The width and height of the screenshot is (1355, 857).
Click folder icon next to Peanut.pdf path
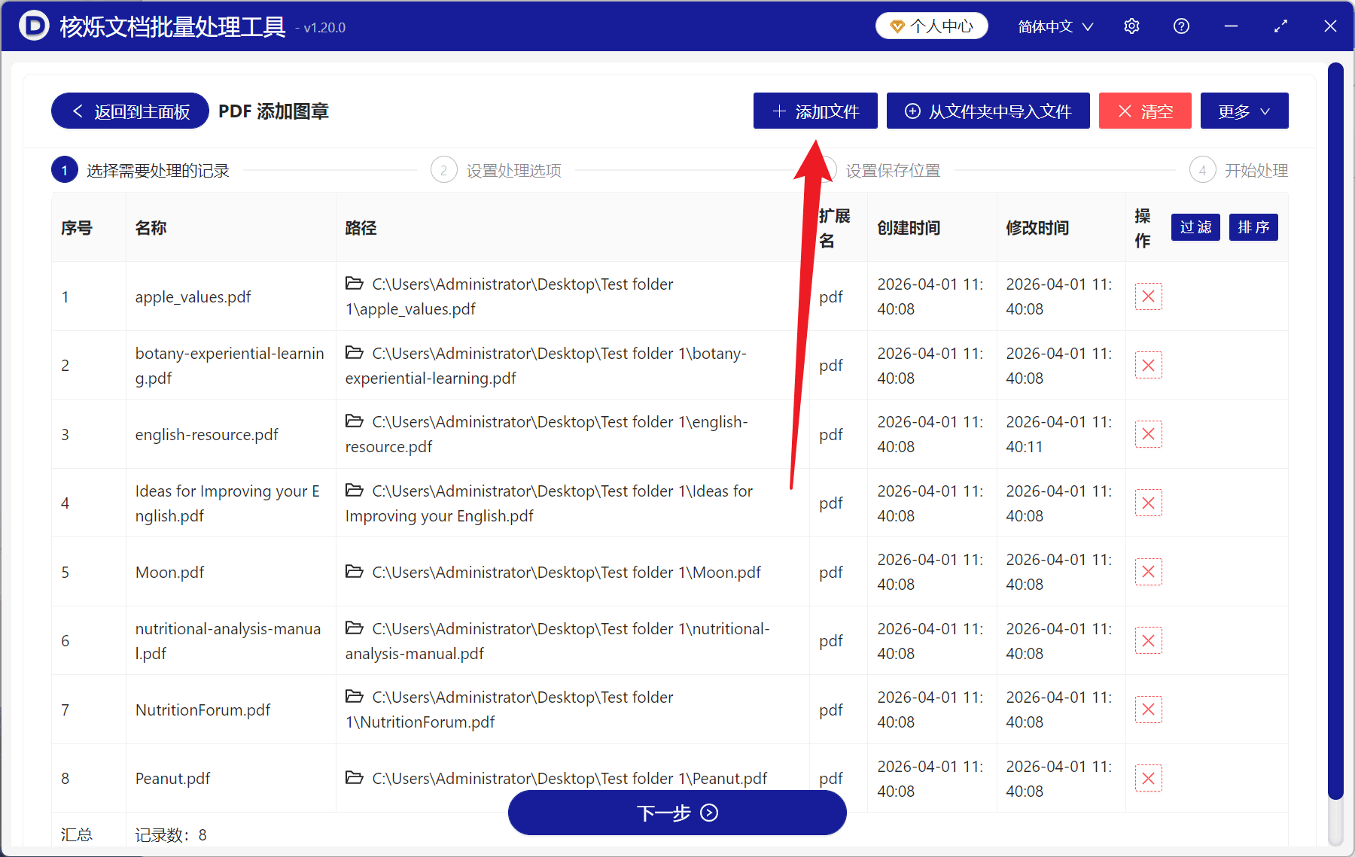pyautogui.click(x=355, y=778)
